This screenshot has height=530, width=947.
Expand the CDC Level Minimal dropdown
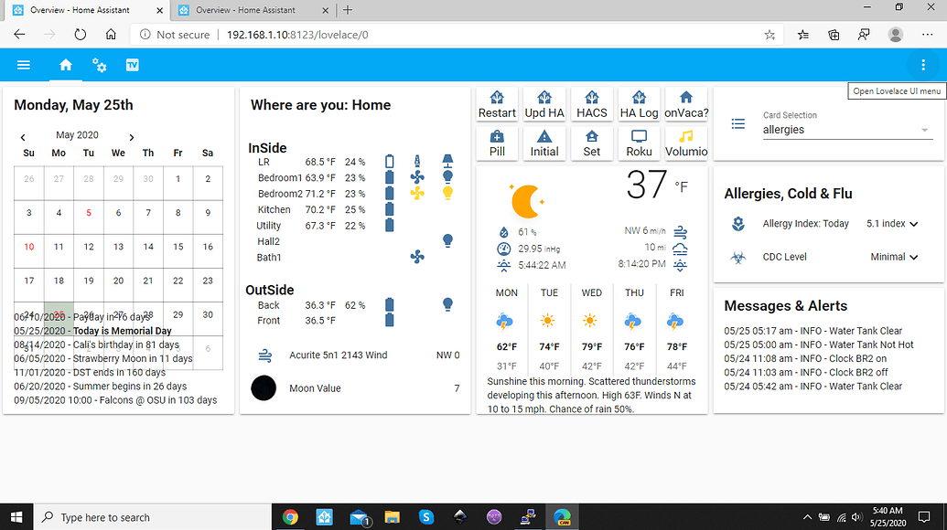(916, 257)
